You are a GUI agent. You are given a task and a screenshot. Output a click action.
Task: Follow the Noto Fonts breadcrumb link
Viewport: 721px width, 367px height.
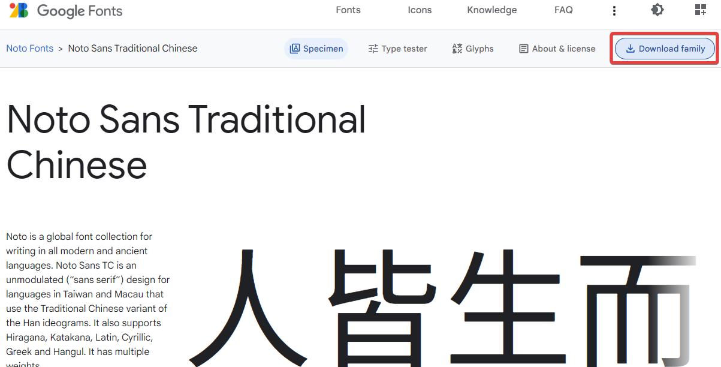[x=30, y=49]
